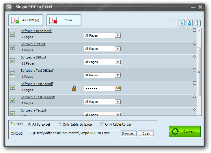
Task: Remove Softpedia Test DEC.pdf with its X icon
Action: point(195,70)
